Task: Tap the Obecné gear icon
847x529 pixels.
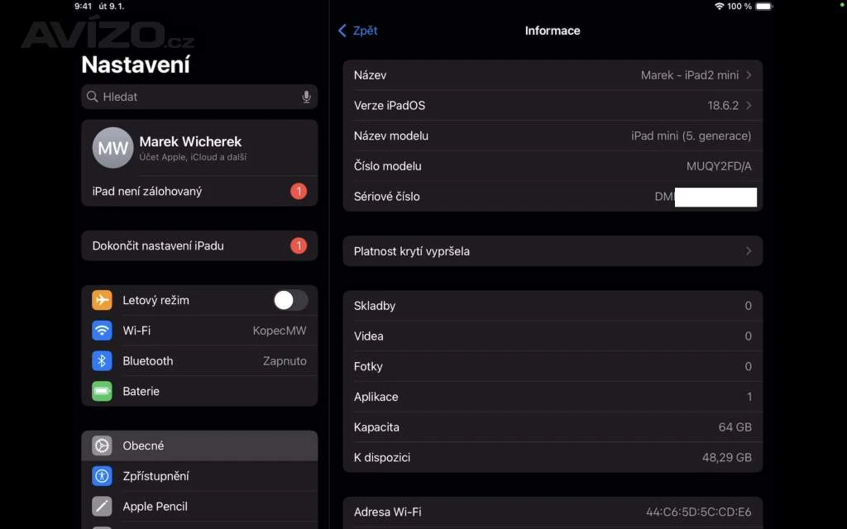Action: 102,446
